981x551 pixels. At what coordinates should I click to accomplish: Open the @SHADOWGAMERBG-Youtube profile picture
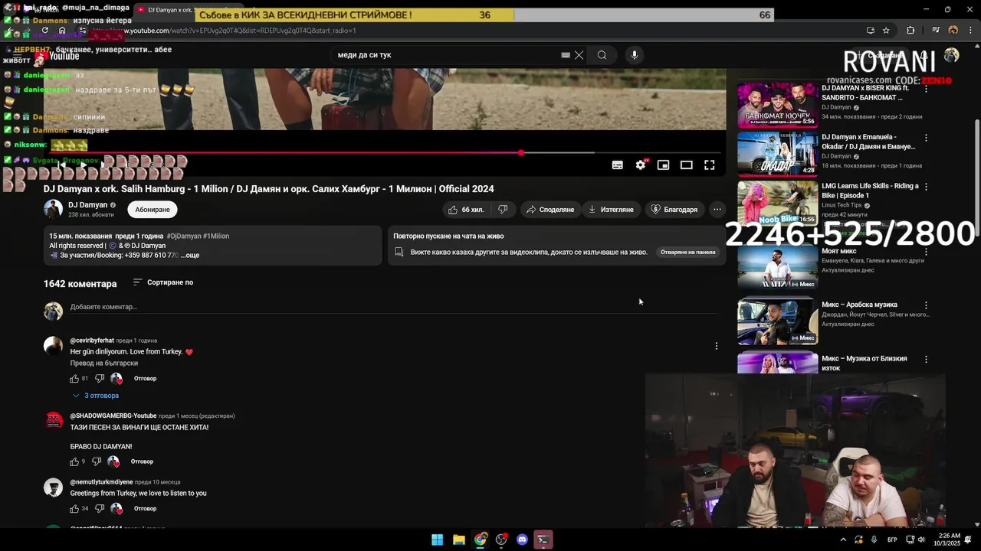click(x=53, y=420)
